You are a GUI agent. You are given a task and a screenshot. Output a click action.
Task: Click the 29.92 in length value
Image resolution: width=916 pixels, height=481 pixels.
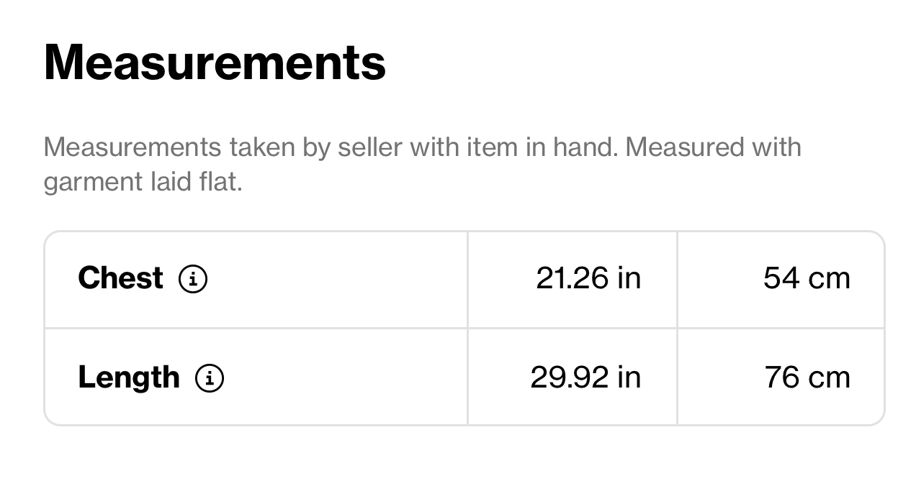[585, 377]
